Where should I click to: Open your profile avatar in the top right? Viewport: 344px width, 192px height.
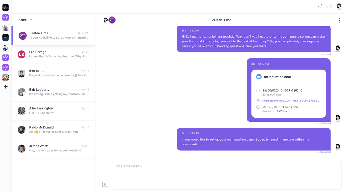(x=339, y=6)
